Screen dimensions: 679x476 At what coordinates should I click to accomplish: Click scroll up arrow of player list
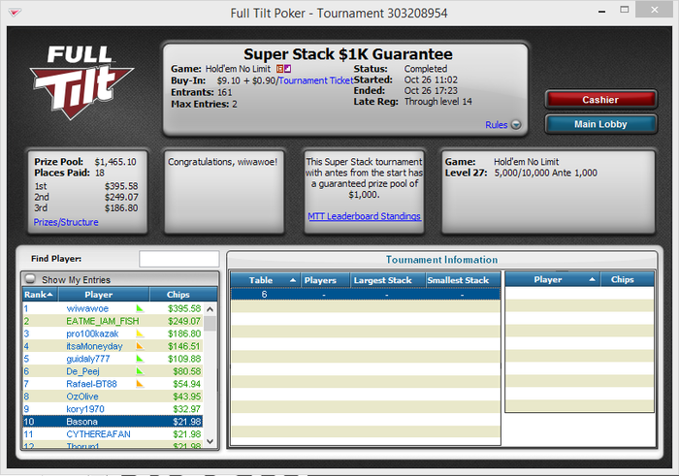click(210, 309)
